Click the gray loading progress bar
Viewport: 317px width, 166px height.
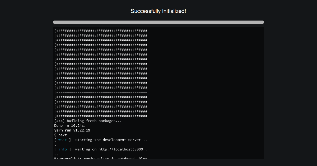coord(158,22)
